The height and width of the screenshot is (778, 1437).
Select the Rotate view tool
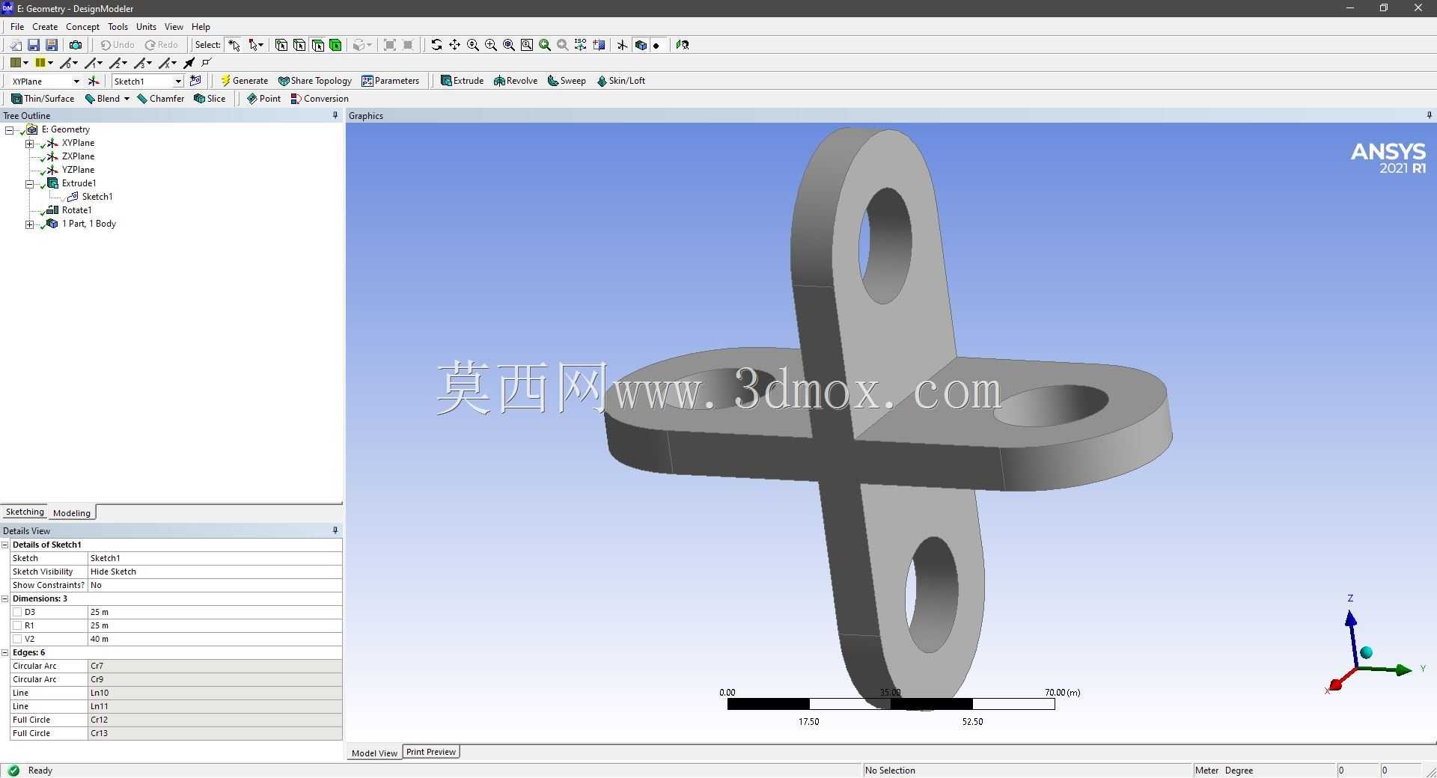tap(436, 45)
